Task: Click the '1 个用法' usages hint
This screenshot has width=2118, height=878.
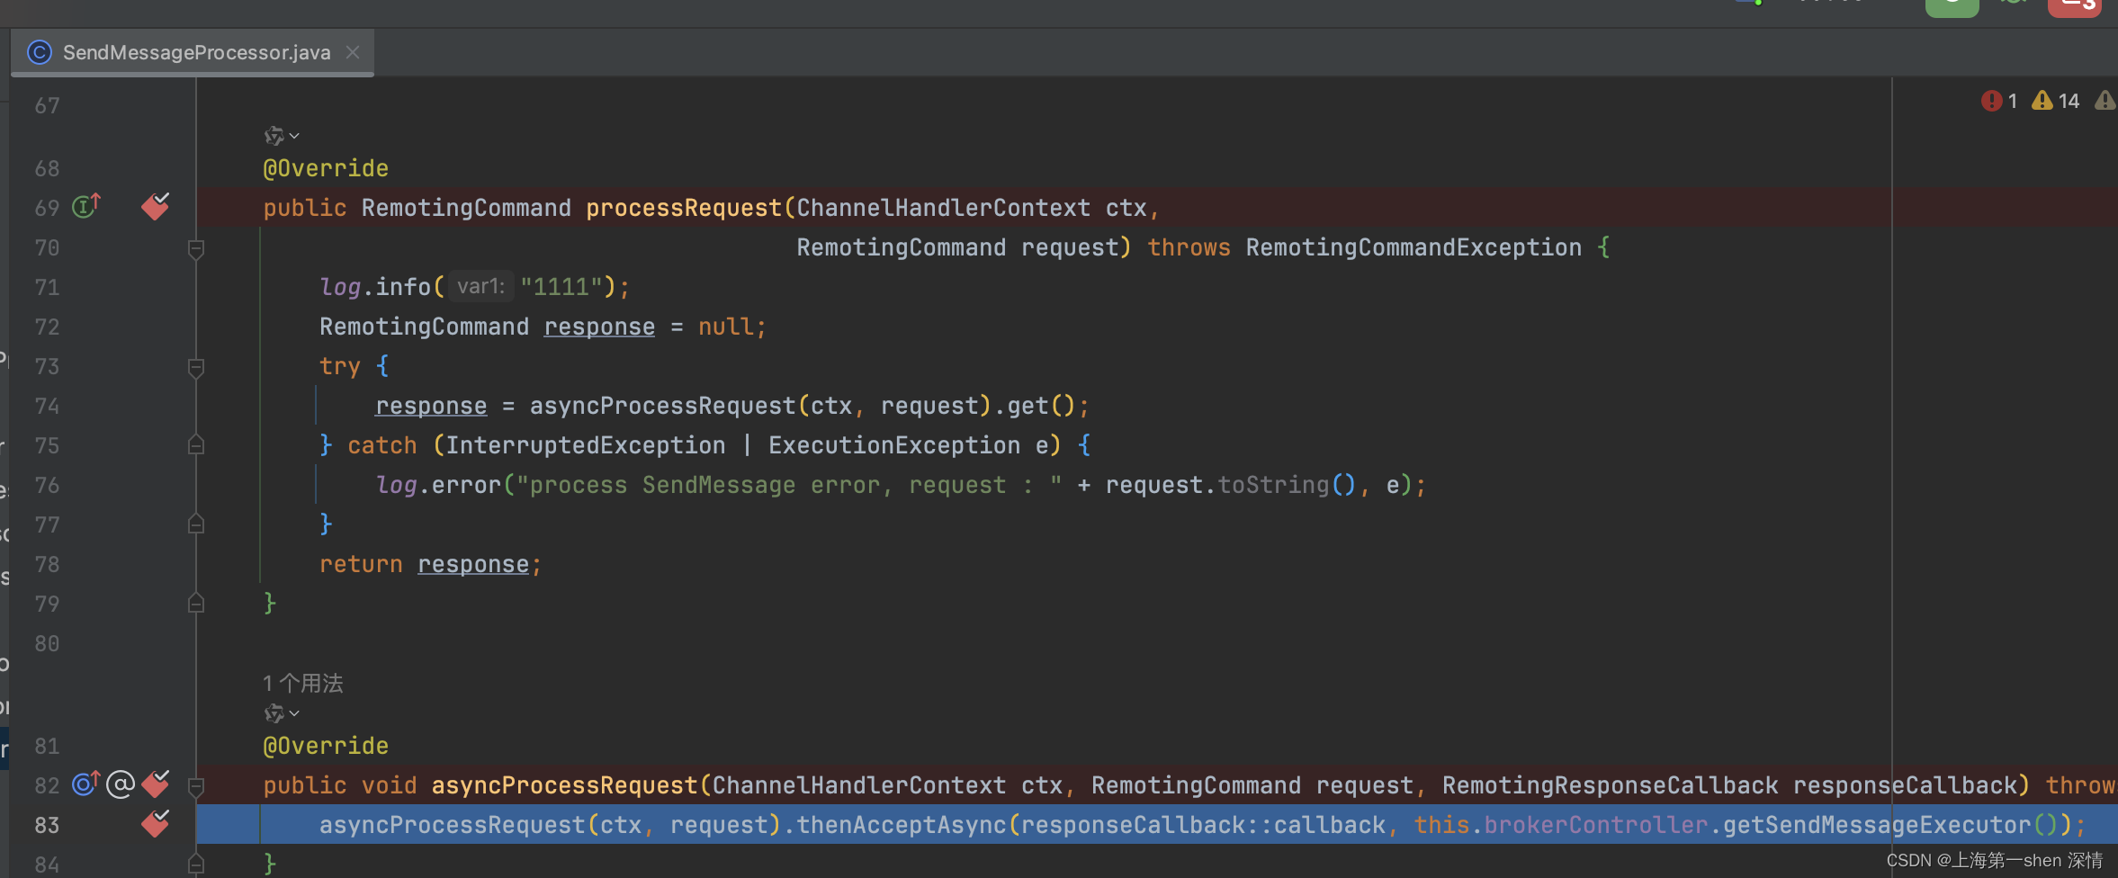Action: [x=303, y=683]
